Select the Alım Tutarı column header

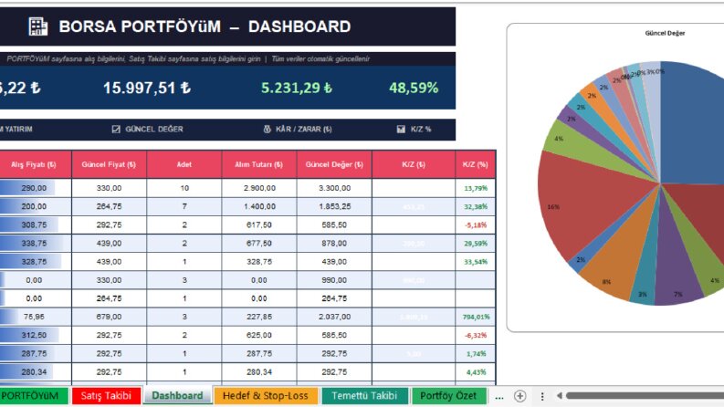pyautogui.click(x=259, y=164)
